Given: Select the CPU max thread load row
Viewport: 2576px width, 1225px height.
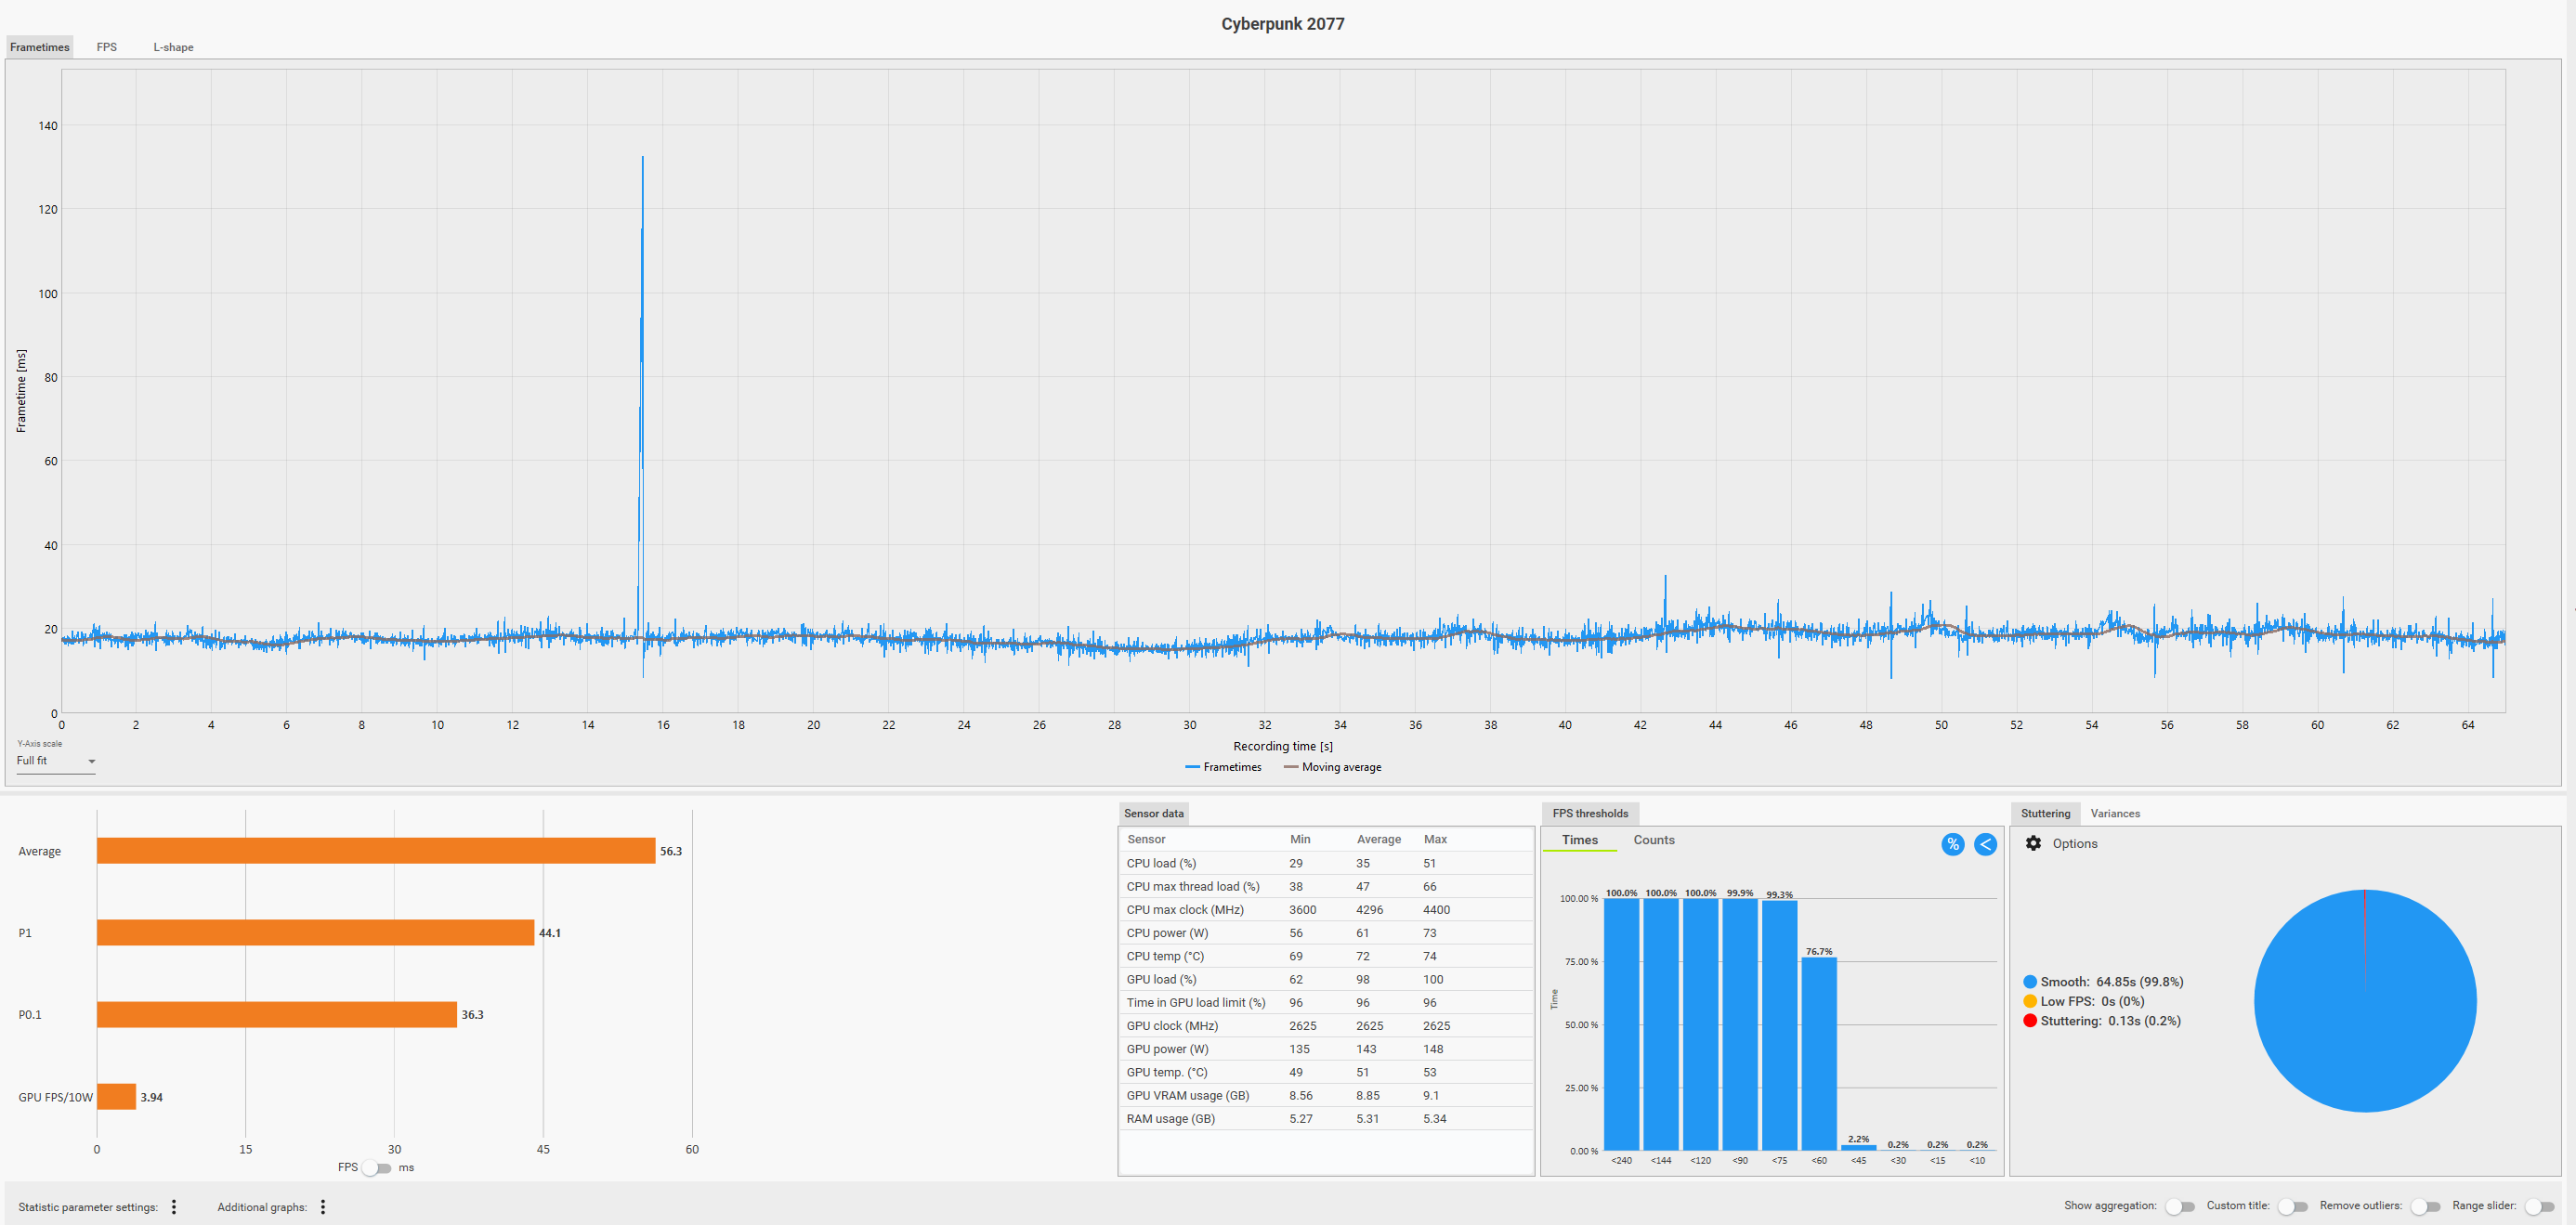Looking at the screenshot, I should tap(1326, 886).
